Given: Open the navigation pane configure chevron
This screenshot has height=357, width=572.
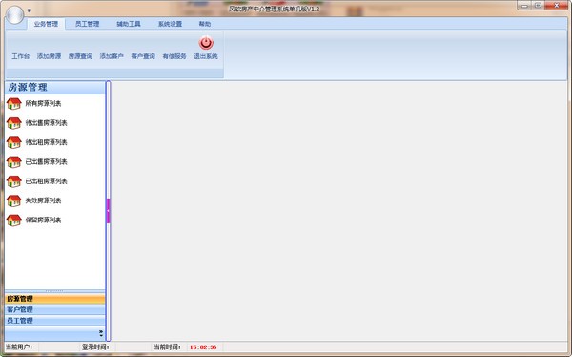Looking at the screenshot, I should point(101,333).
